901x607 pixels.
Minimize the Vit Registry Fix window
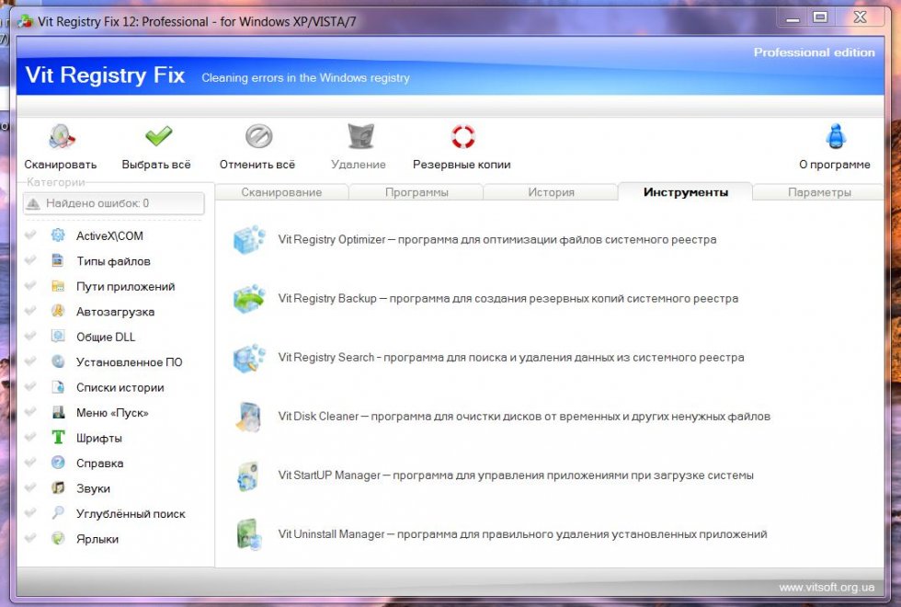click(793, 17)
